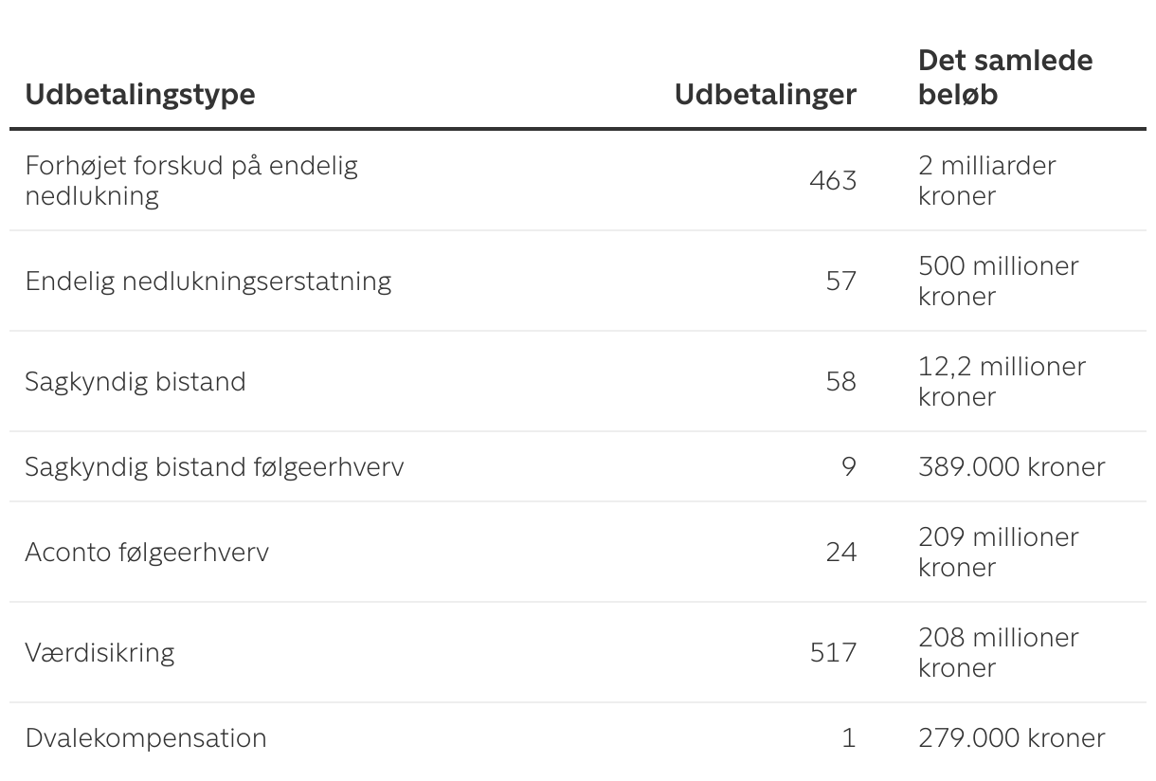
Task: Click the Sagkyndig bistand row label
Action: tap(135, 381)
